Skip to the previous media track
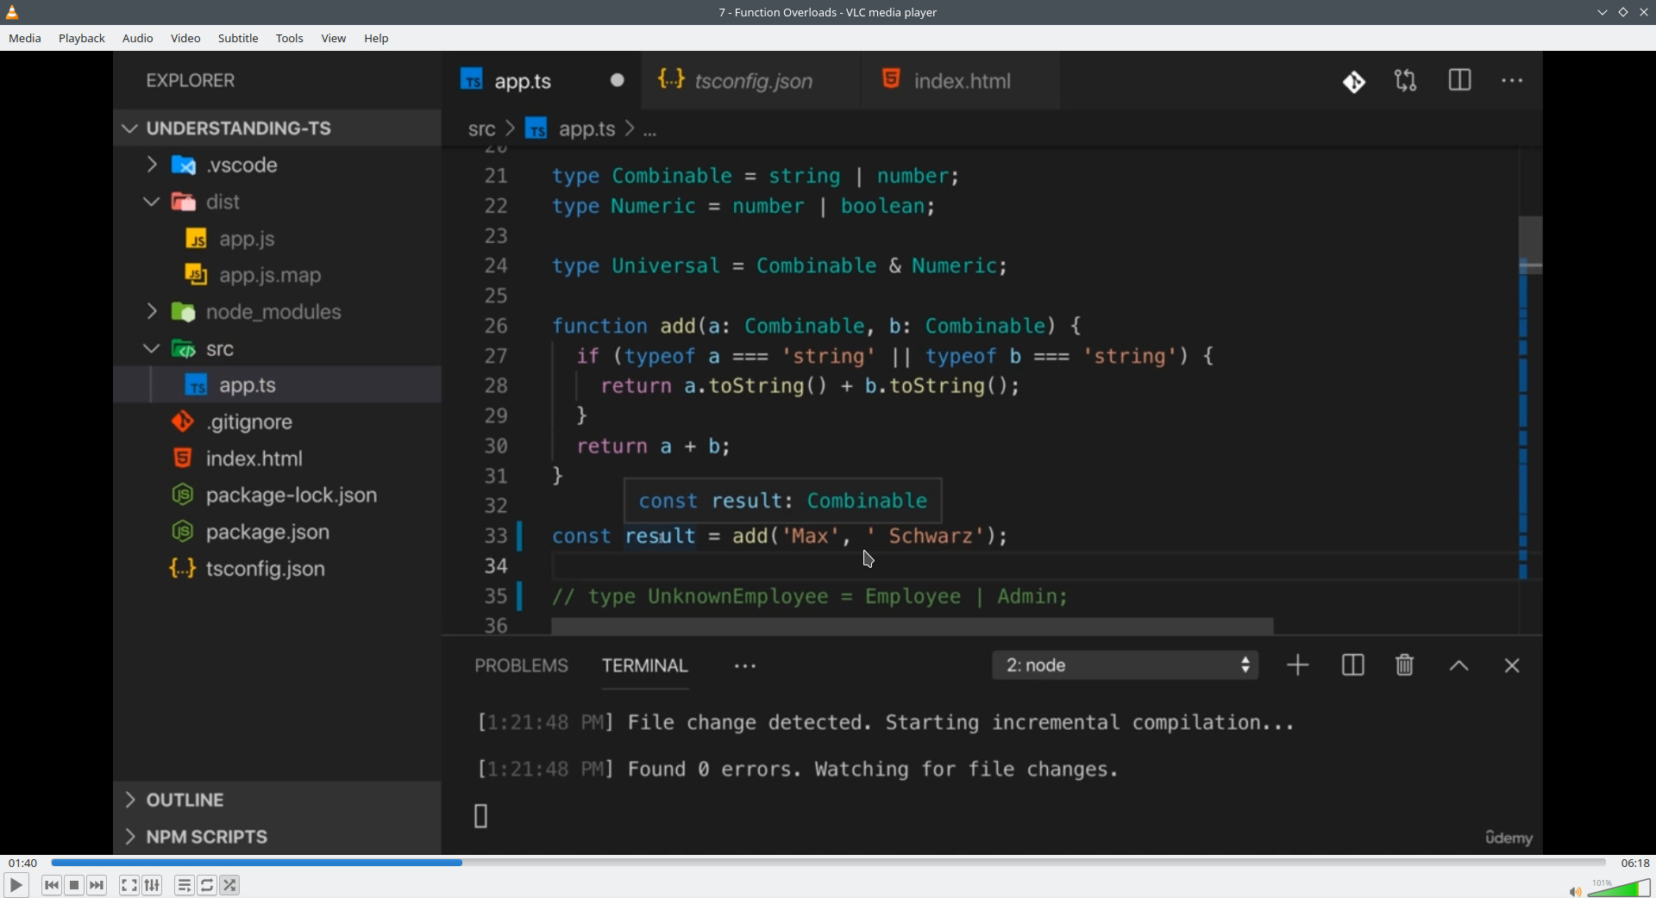 pyautogui.click(x=52, y=885)
